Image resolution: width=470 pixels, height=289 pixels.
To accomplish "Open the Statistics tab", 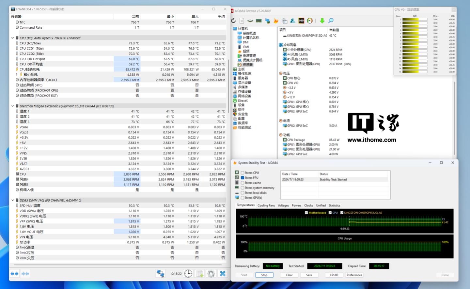I will coord(334,205).
